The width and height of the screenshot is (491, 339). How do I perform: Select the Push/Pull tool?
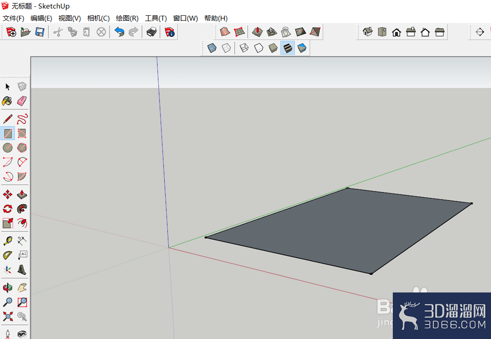coord(22,194)
